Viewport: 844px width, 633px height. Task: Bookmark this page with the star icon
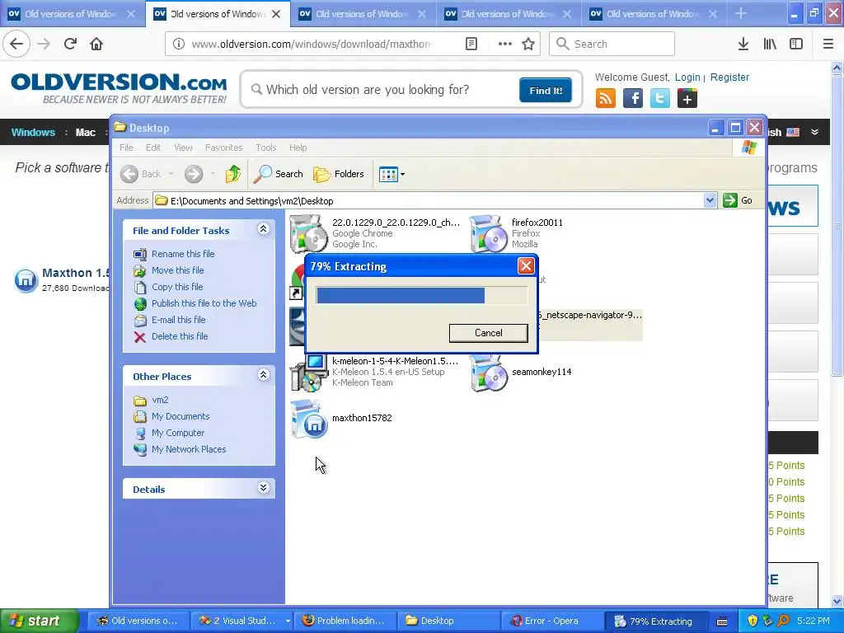528,45
